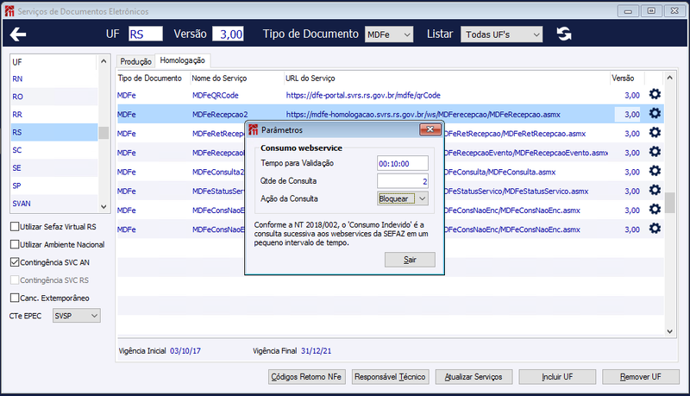Open Tipo de Documento MDFe dropdown
690x396 pixels.
coord(389,35)
